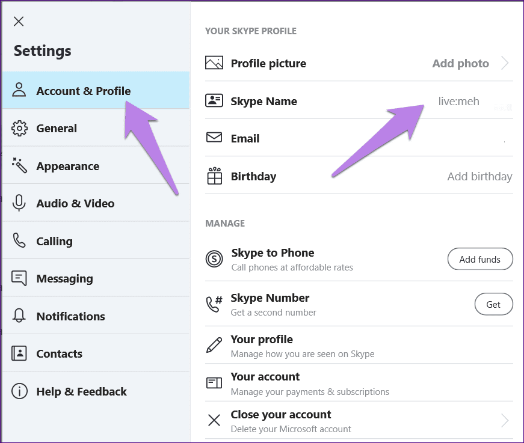Click the Add photo link
Image resolution: width=524 pixels, height=443 pixels.
(460, 63)
